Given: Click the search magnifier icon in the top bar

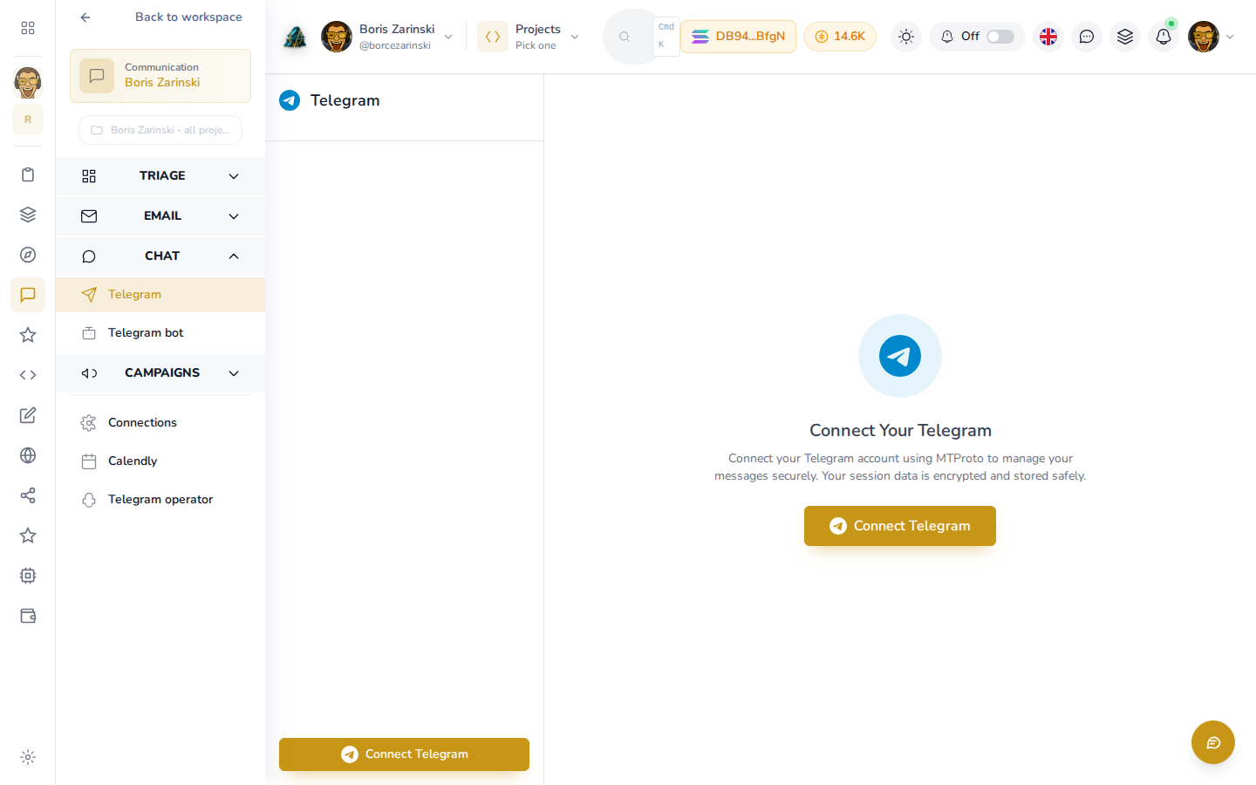Looking at the screenshot, I should 625,37.
